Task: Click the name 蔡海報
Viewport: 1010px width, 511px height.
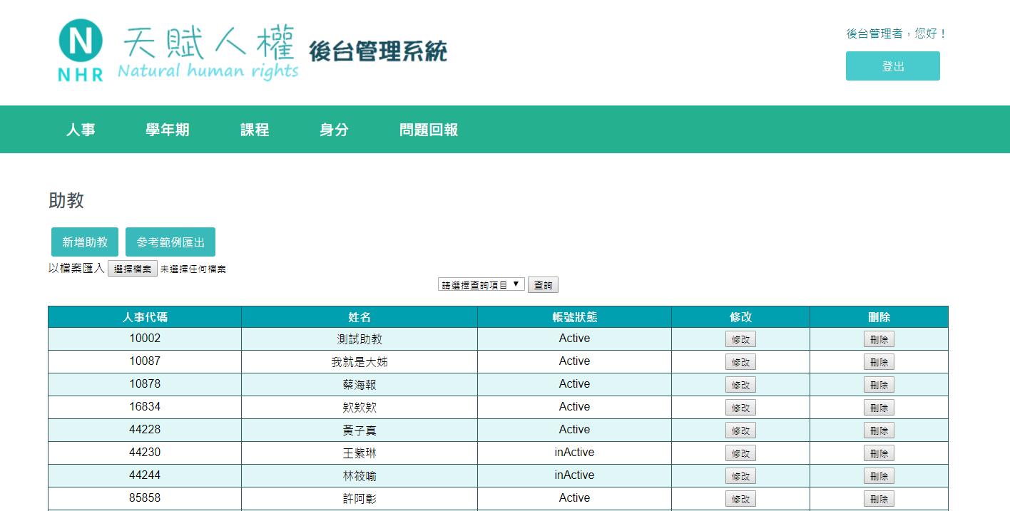Action: click(x=359, y=385)
